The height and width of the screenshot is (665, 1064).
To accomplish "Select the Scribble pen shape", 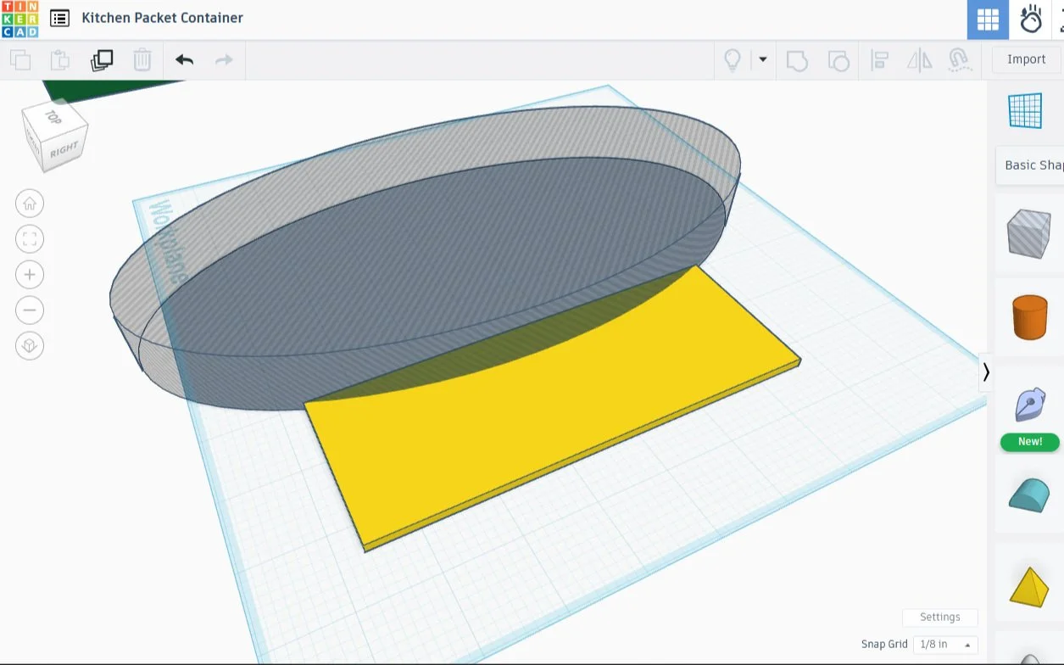I will coord(1030,405).
